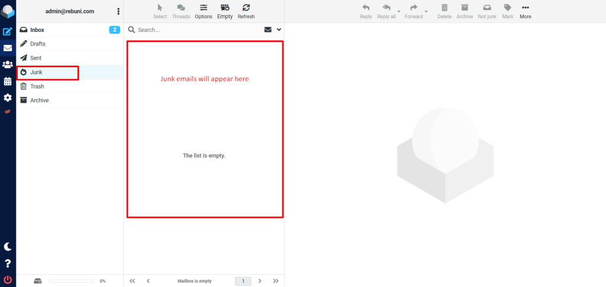Open the Contacts icon in sidebar
Screen dimensions: 606x287
[x=8, y=65]
